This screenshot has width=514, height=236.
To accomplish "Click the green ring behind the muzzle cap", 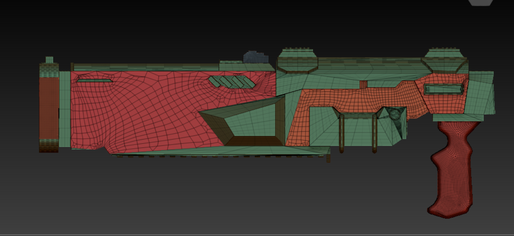I will tap(65, 109).
